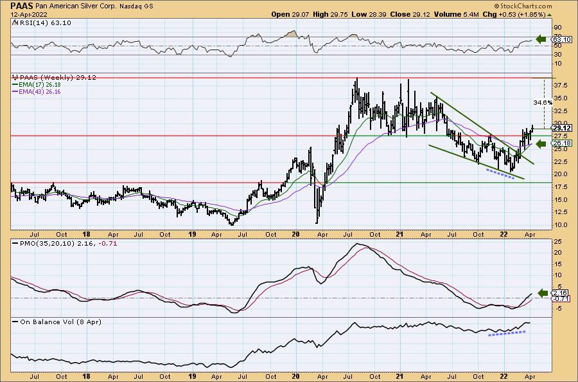The width and height of the screenshot is (578, 382).
Task: Click the -0.71 PMO signal tag on axis
Action: coord(562,298)
